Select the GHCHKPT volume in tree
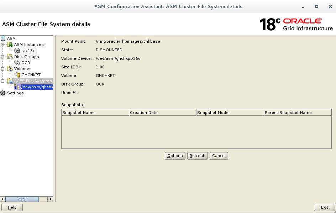 coord(31,75)
